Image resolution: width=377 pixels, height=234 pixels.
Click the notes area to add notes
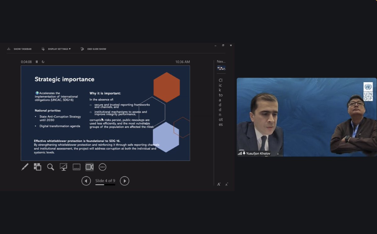(221, 102)
